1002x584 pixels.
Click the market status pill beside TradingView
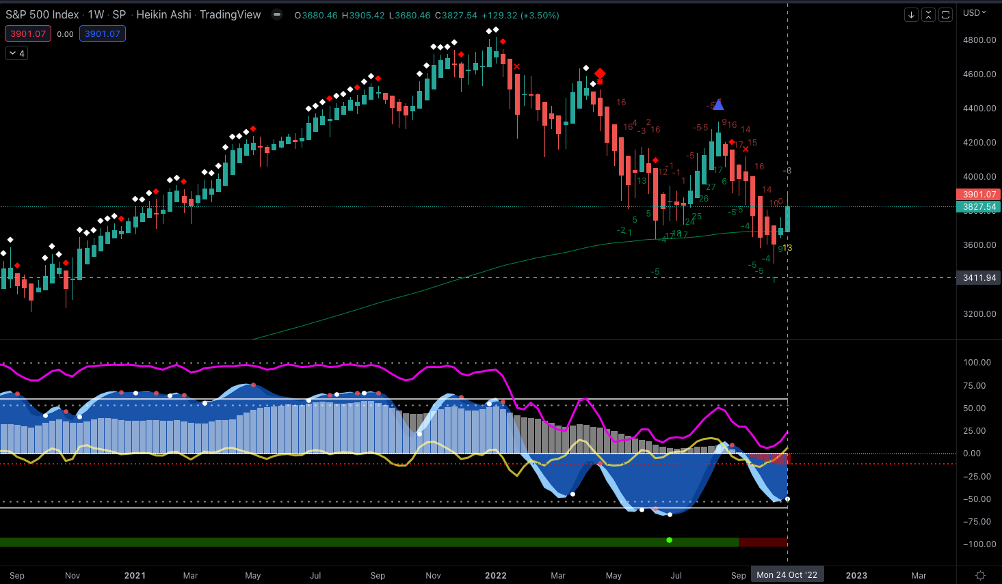pyautogui.click(x=276, y=14)
